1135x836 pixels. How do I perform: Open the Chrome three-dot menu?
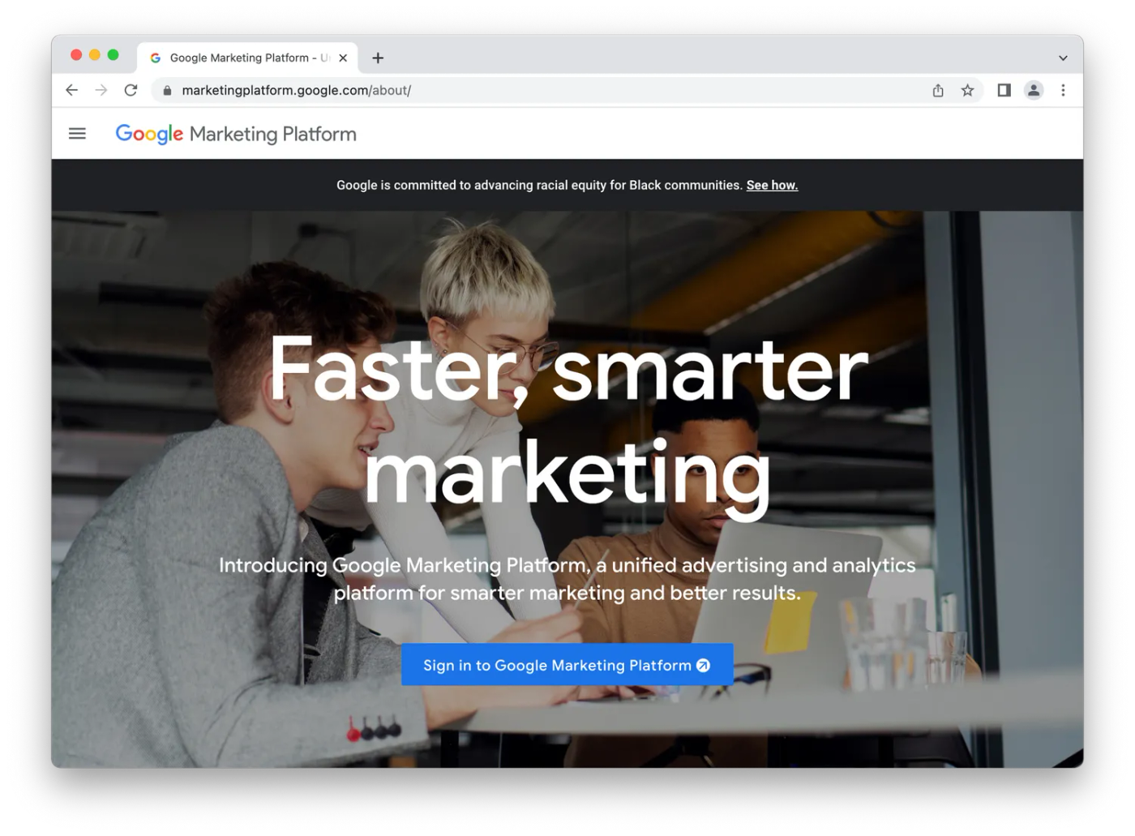pyautogui.click(x=1064, y=90)
